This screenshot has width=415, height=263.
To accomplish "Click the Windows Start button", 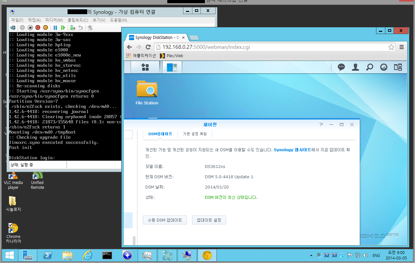I will [9, 256].
